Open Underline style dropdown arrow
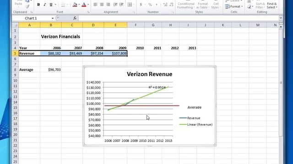 pos(55,5)
